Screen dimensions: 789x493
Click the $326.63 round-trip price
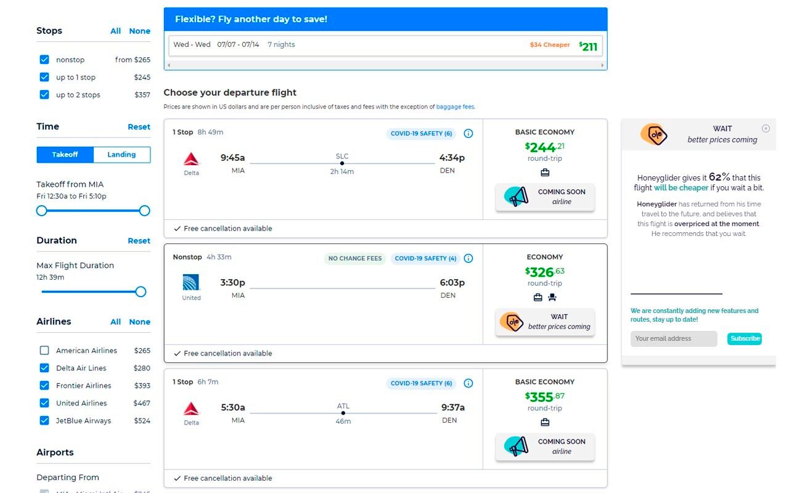click(x=545, y=272)
